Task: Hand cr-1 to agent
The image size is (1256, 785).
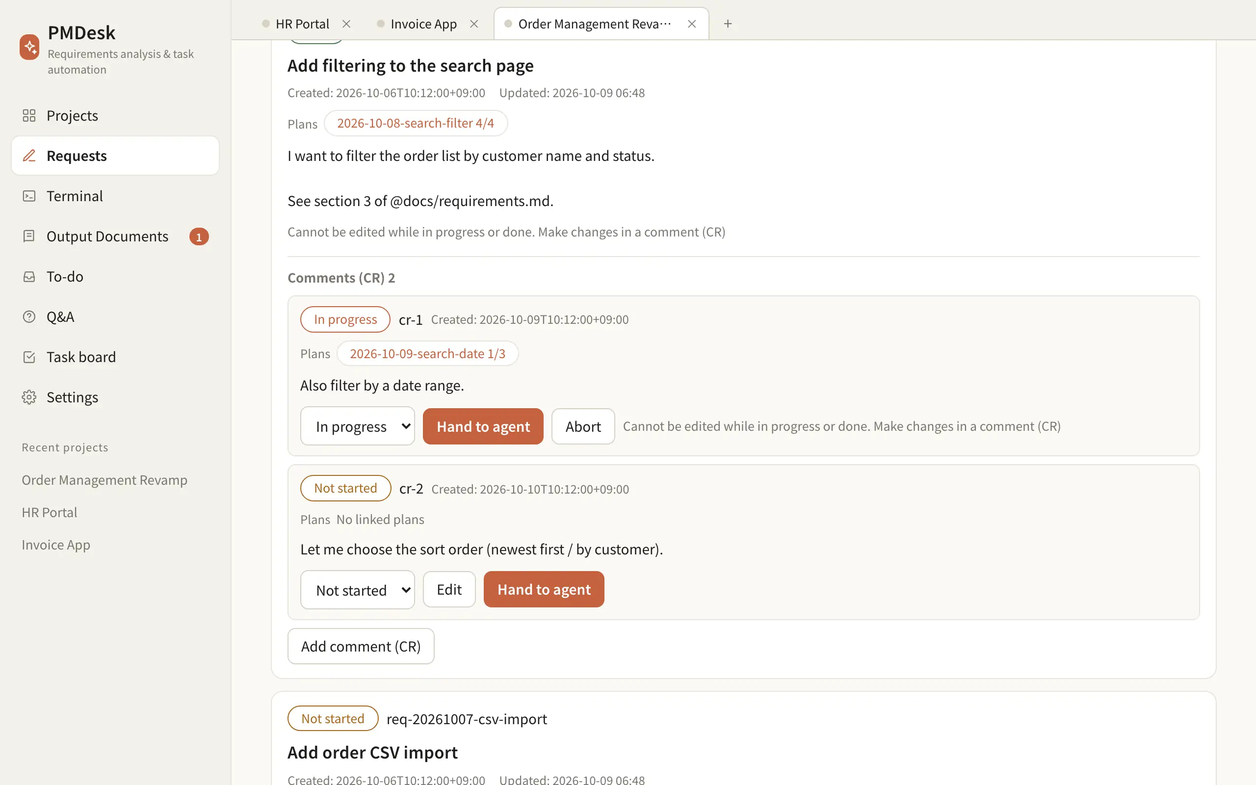Action: point(483,426)
